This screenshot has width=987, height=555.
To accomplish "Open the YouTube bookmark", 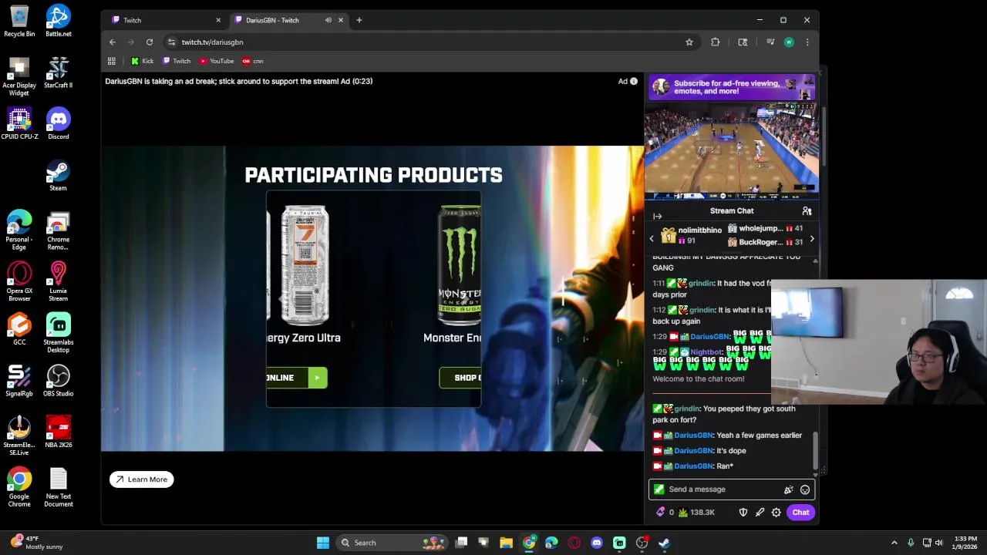I will 216,61.
